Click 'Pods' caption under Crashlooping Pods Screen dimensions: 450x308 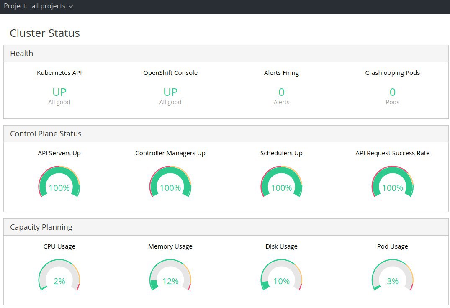click(x=392, y=102)
